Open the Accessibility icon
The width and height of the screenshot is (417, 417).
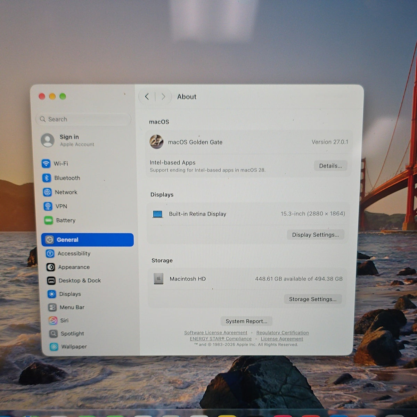[50, 254]
